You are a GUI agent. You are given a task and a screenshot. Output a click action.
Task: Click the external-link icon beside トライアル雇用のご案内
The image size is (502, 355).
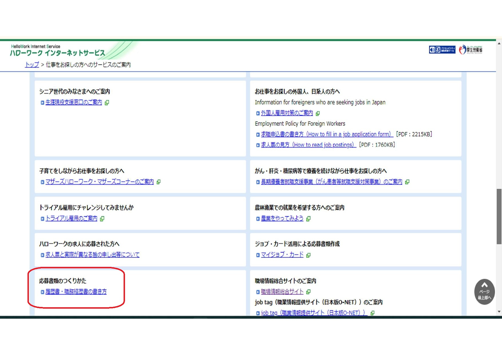103,218
